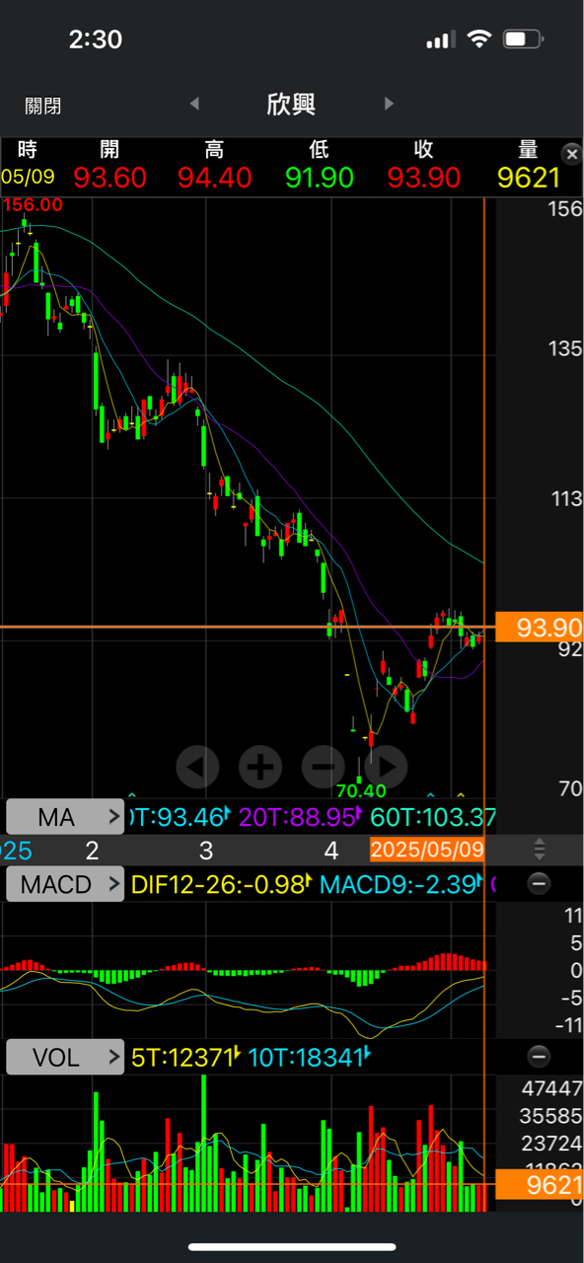Select the 2025/05/09 date marker

point(427,849)
